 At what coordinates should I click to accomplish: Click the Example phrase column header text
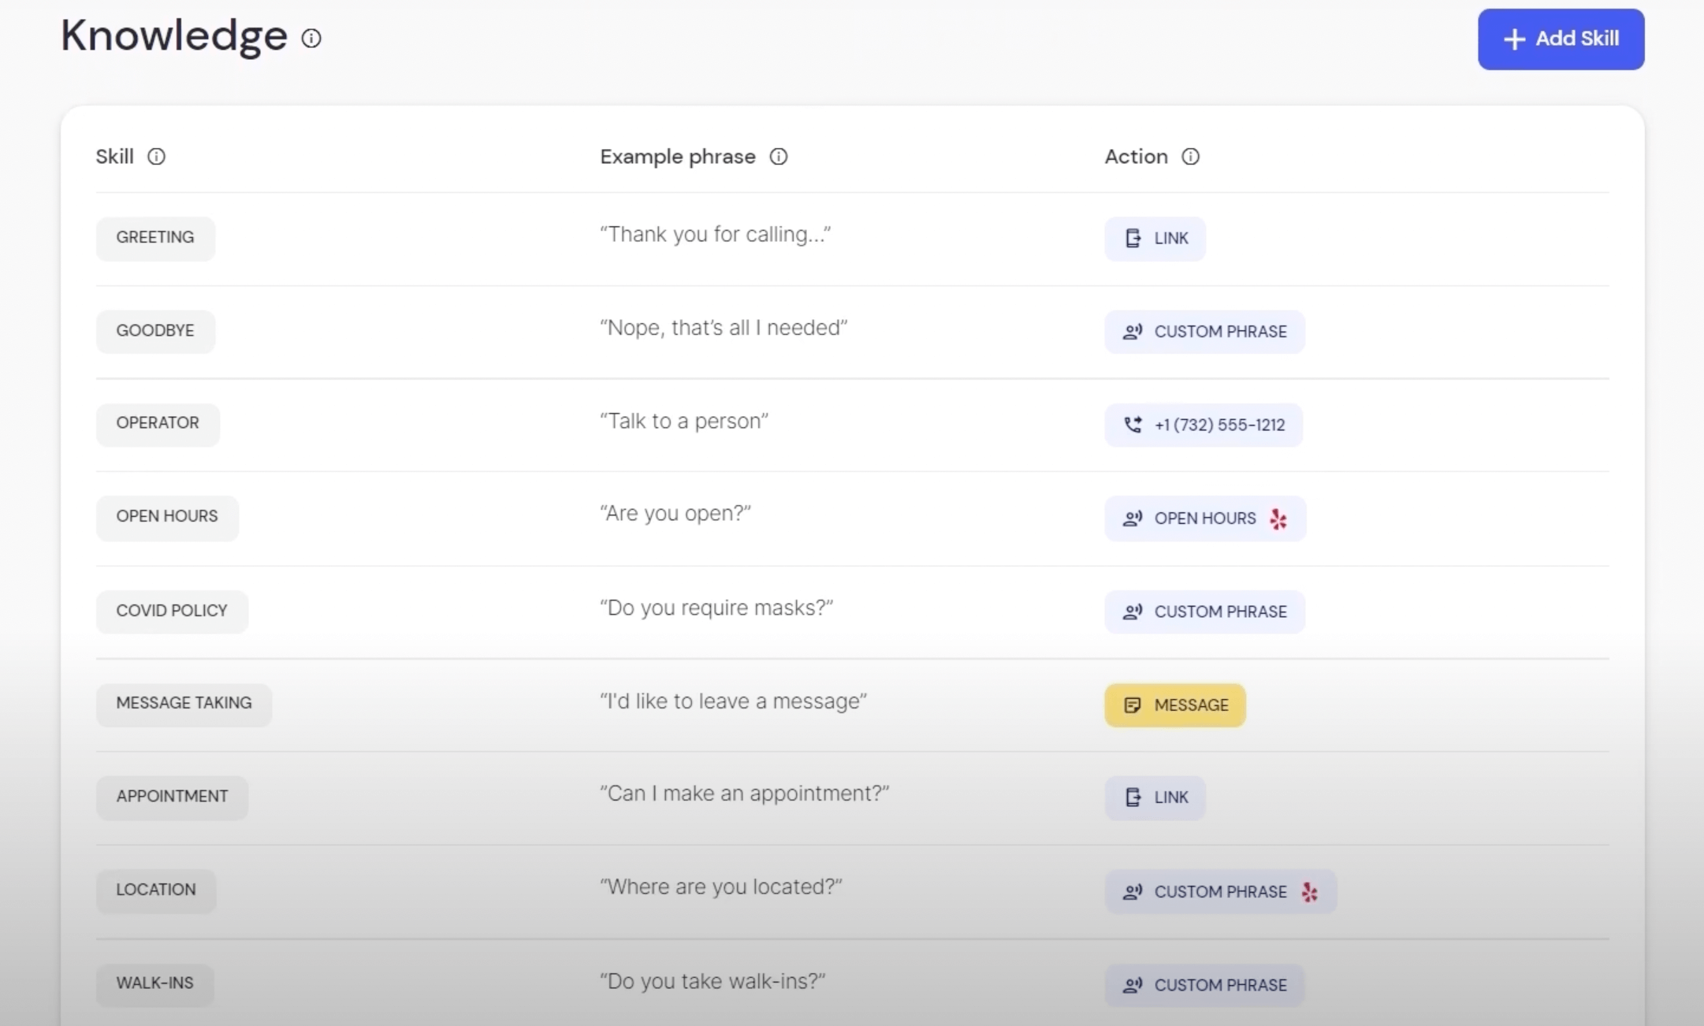pyautogui.click(x=678, y=157)
